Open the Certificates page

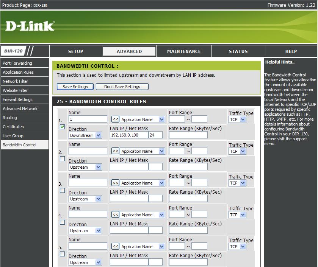click(25, 127)
